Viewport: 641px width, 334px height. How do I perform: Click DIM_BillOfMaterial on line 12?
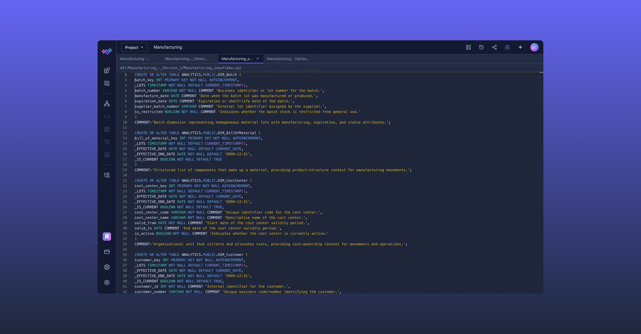click(237, 133)
